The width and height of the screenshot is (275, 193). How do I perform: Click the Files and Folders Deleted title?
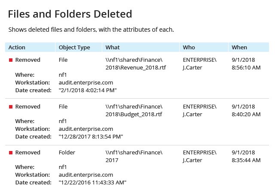(70, 14)
